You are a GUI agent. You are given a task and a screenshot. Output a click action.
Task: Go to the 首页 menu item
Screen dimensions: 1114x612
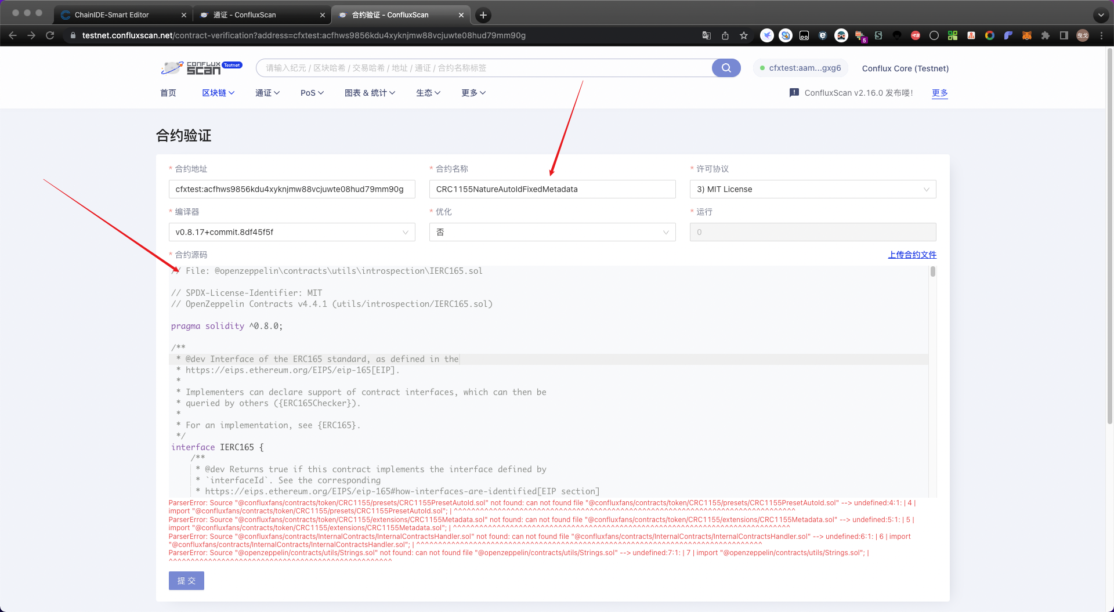tap(168, 93)
